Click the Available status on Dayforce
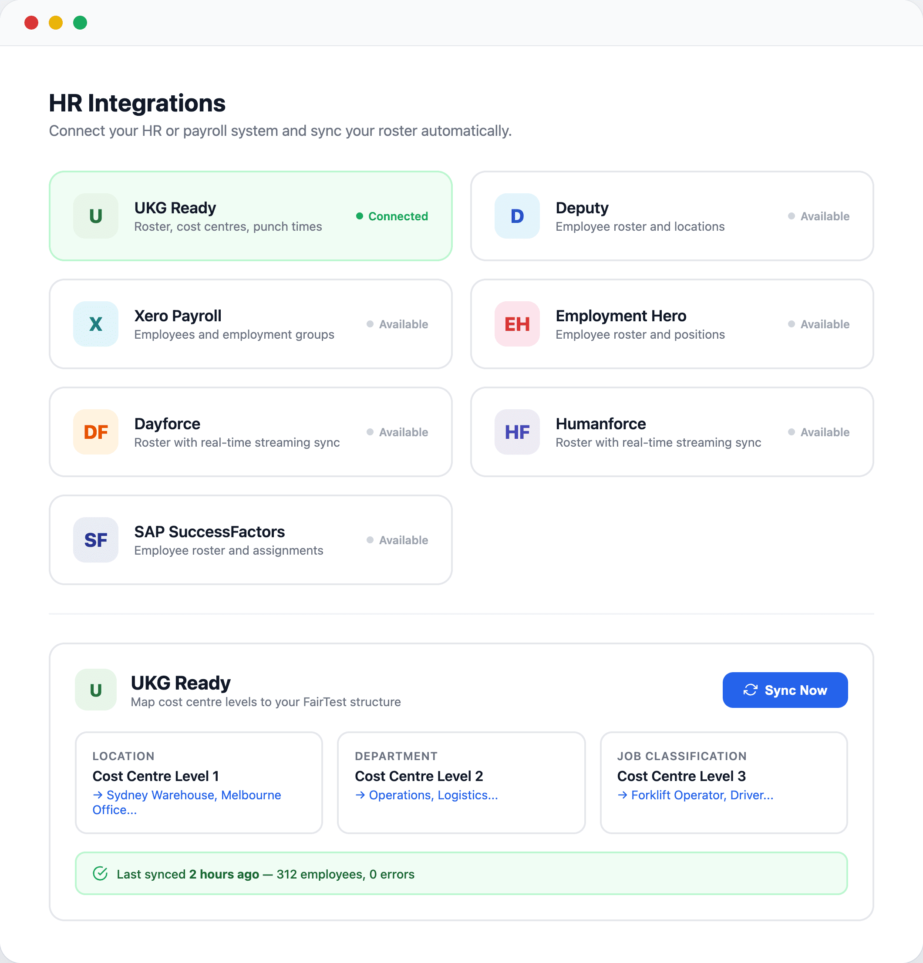923x963 pixels. 397,432
